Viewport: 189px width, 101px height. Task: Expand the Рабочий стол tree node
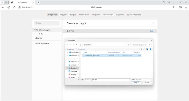pos(68,56)
